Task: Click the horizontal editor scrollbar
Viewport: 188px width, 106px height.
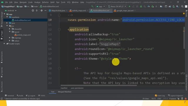Action: pyautogui.click(x=99, y=85)
